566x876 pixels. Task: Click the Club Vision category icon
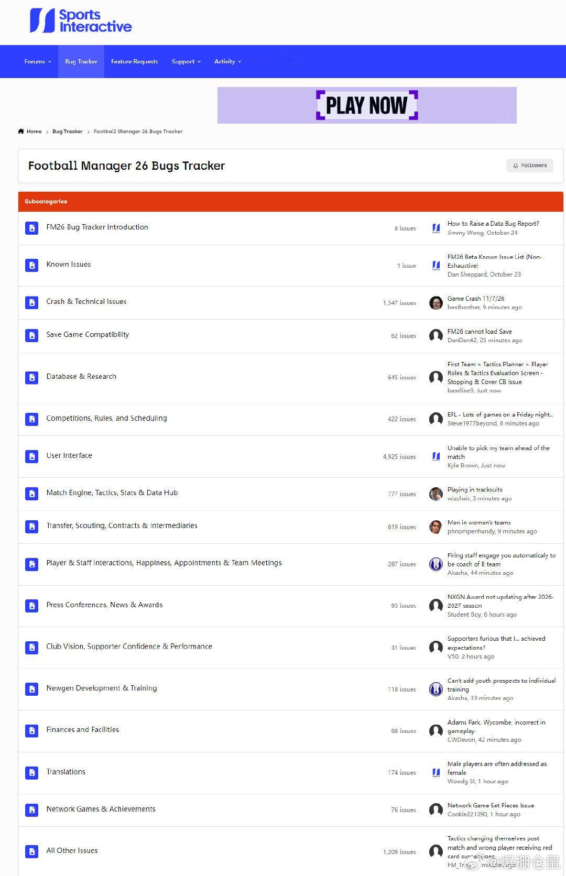32,648
